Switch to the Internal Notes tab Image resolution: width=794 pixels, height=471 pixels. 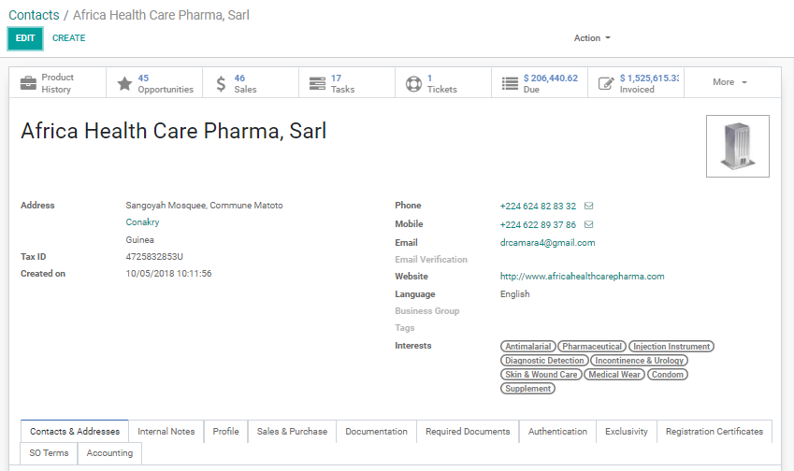[166, 432]
